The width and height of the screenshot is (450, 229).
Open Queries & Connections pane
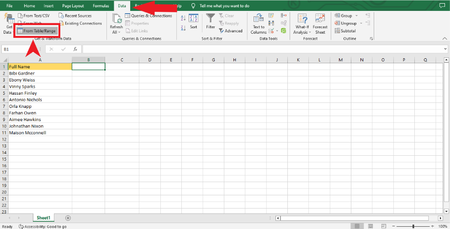click(x=148, y=16)
